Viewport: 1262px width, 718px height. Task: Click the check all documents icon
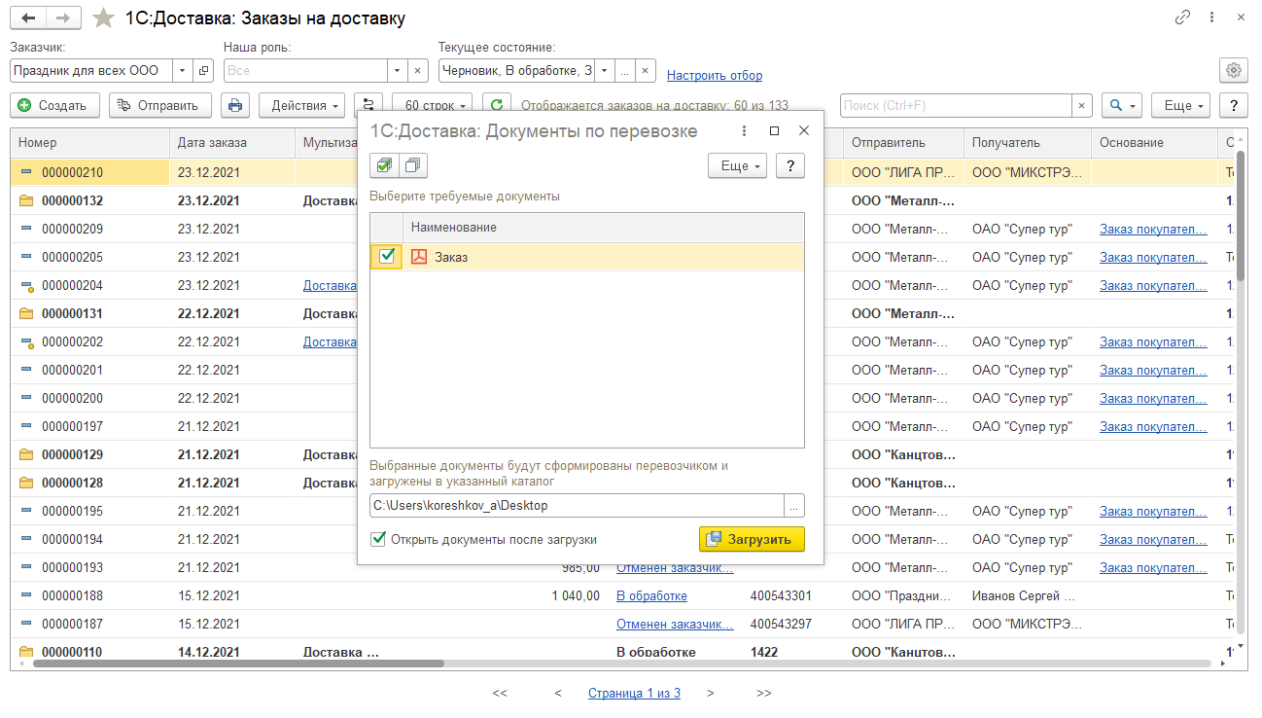click(x=385, y=166)
